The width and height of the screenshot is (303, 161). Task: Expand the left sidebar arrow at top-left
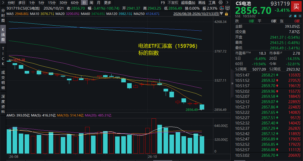tap(3, 3)
